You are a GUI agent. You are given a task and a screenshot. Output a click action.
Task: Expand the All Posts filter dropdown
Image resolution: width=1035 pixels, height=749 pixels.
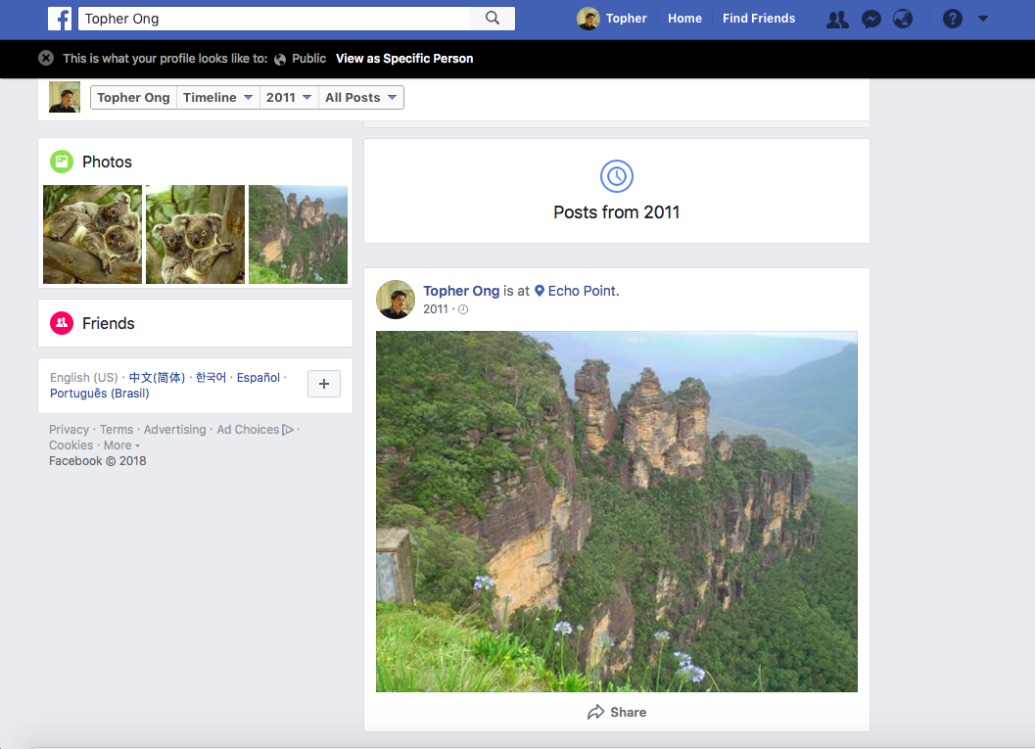[360, 98]
